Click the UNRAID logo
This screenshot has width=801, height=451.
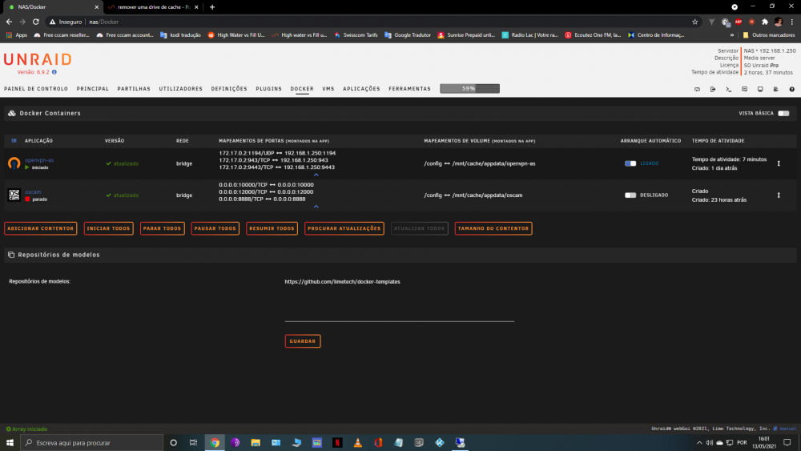pos(38,60)
